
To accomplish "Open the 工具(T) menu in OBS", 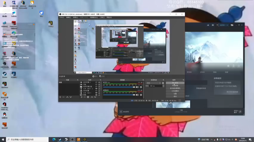I will (x=102, y=17).
